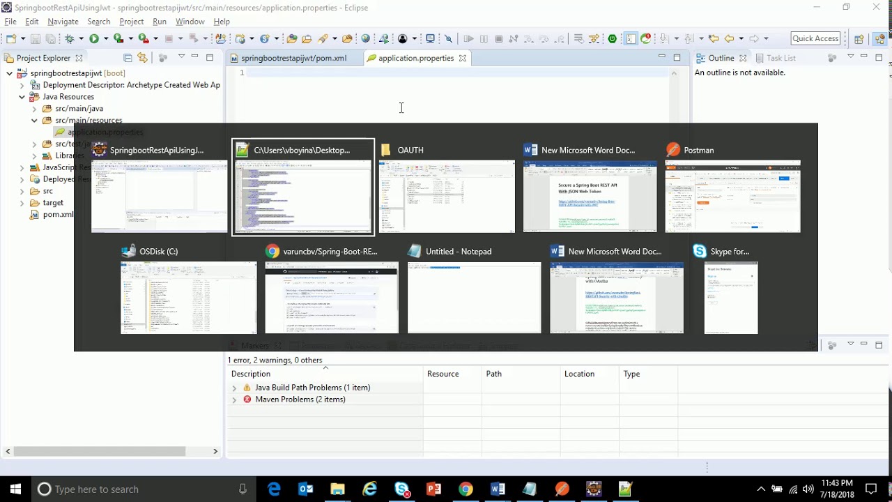Open the Windows notification center icon
This screenshot has height=502, width=892.
click(871, 489)
